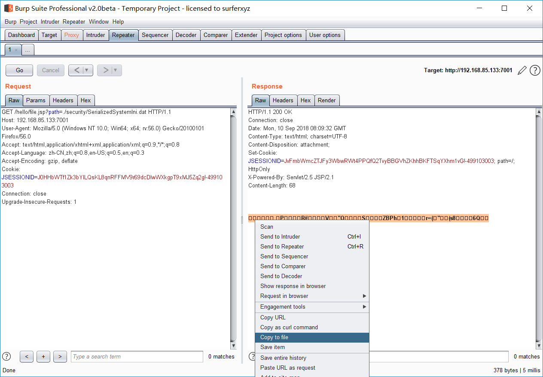Viewport: 543px width, 377px height.
Task: Click the pencil edit target icon
Action: pyautogui.click(x=522, y=70)
